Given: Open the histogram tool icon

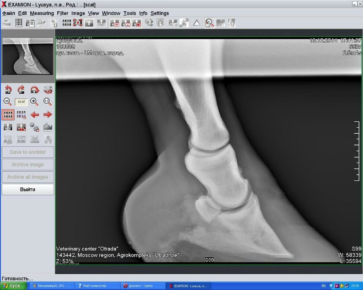Looking at the screenshot, I should coord(48,127).
